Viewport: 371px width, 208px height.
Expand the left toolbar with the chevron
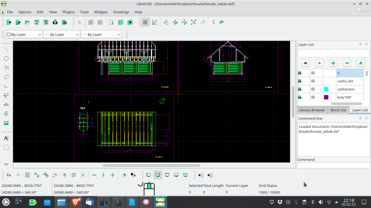[x=6, y=164]
